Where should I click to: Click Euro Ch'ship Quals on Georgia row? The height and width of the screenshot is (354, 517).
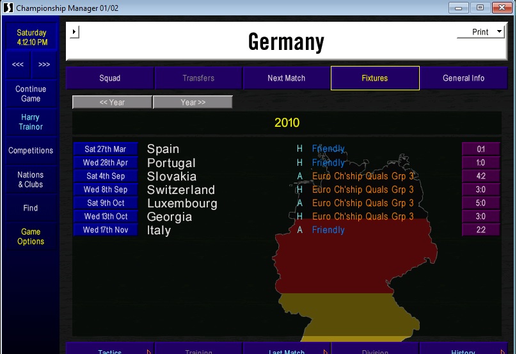pyautogui.click(x=363, y=216)
